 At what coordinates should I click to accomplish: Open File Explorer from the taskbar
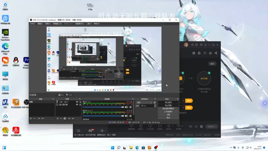click(x=131, y=148)
